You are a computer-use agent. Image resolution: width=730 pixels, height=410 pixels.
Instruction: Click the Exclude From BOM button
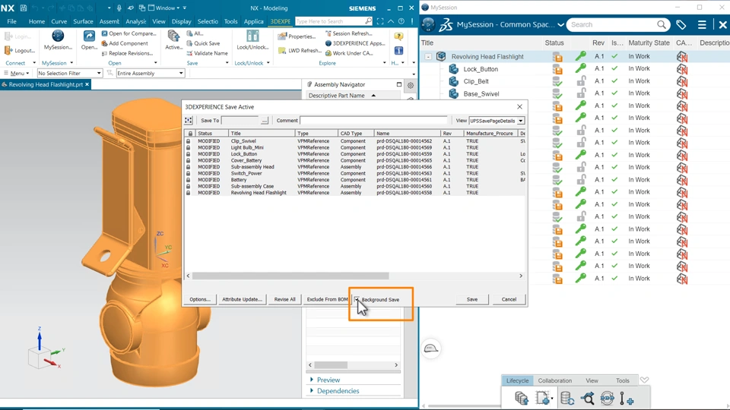[327, 299]
